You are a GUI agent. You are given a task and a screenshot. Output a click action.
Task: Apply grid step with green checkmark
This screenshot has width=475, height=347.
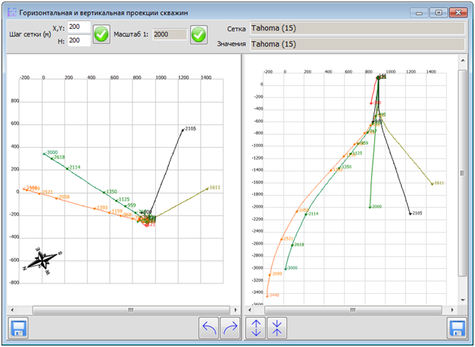coord(102,34)
